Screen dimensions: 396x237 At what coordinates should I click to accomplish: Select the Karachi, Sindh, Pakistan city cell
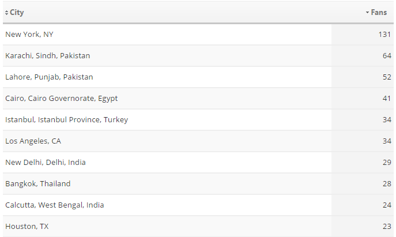point(47,56)
